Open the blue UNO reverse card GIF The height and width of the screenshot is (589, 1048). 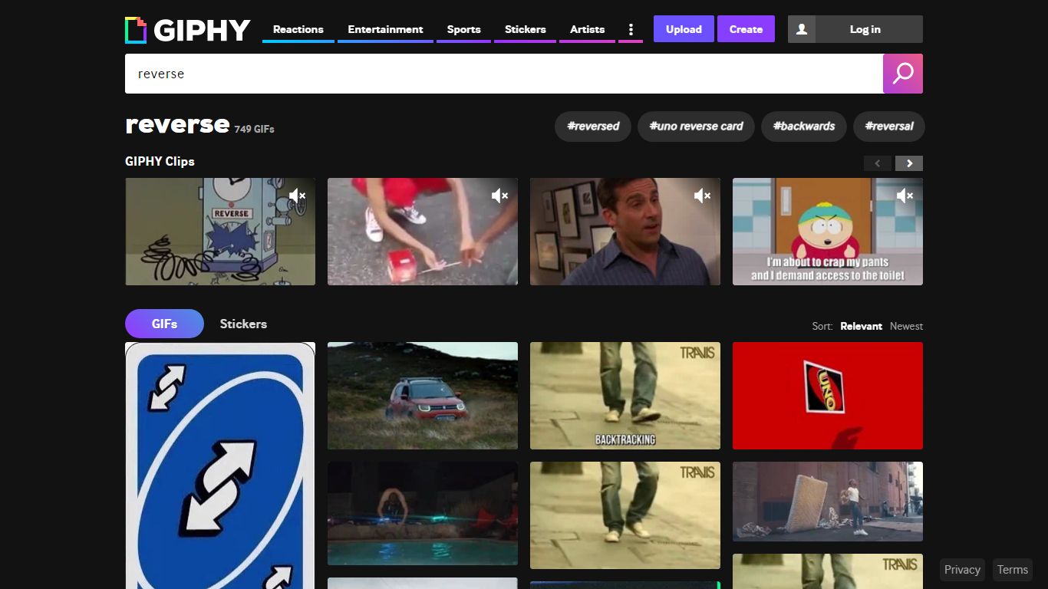pyautogui.click(x=220, y=466)
